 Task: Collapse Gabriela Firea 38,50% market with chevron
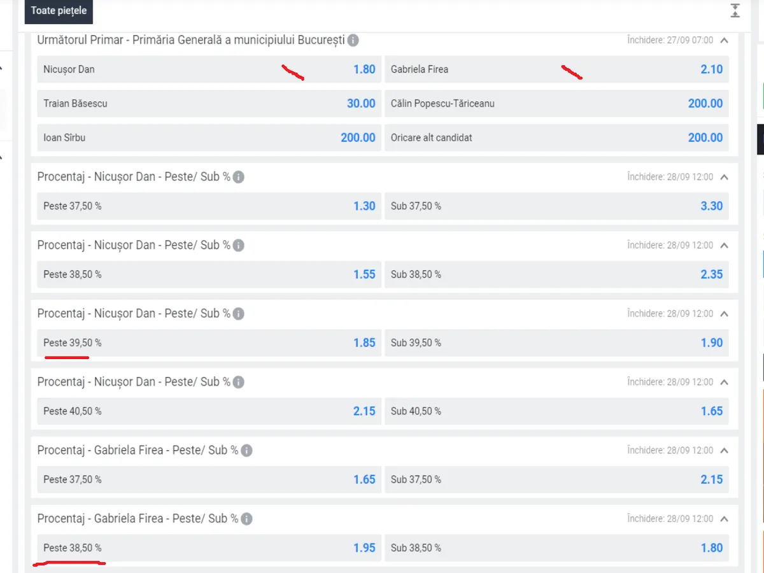pos(724,519)
